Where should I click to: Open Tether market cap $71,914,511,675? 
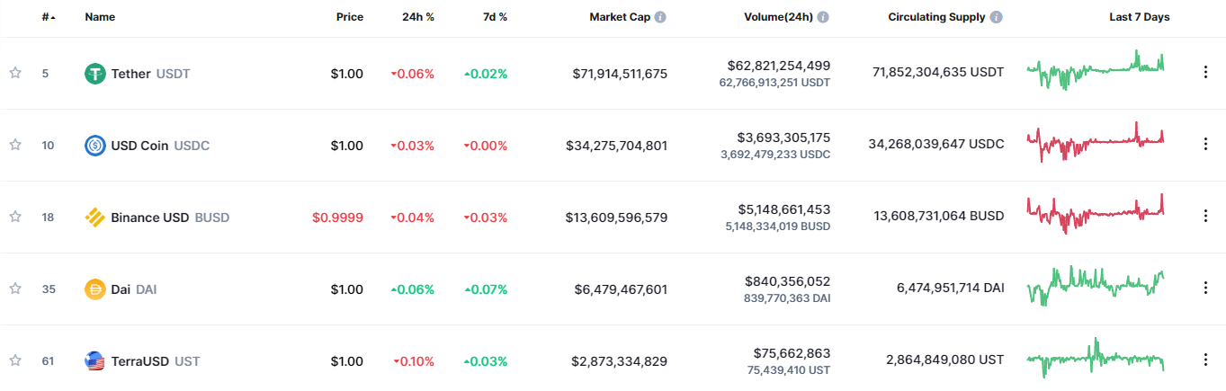point(620,74)
